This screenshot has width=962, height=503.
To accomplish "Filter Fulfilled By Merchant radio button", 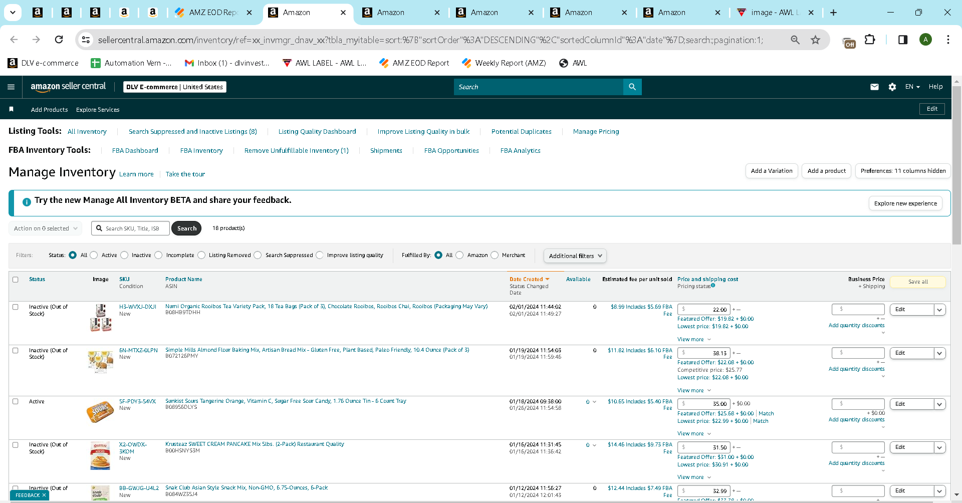I will point(495,255).
